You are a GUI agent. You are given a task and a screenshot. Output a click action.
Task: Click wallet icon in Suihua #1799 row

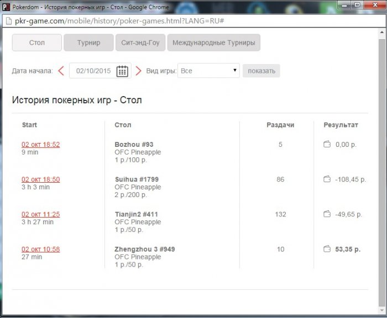(x=327, y=179)
